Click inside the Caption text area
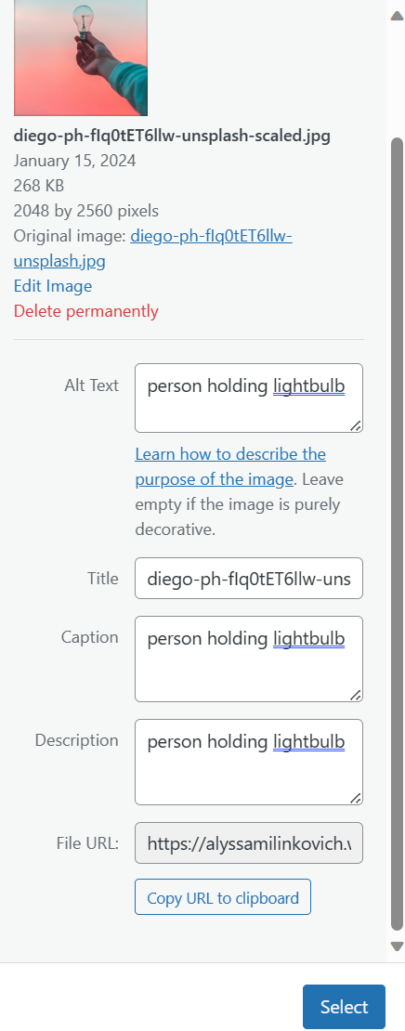405x1031 pixels. click(249, 659)
